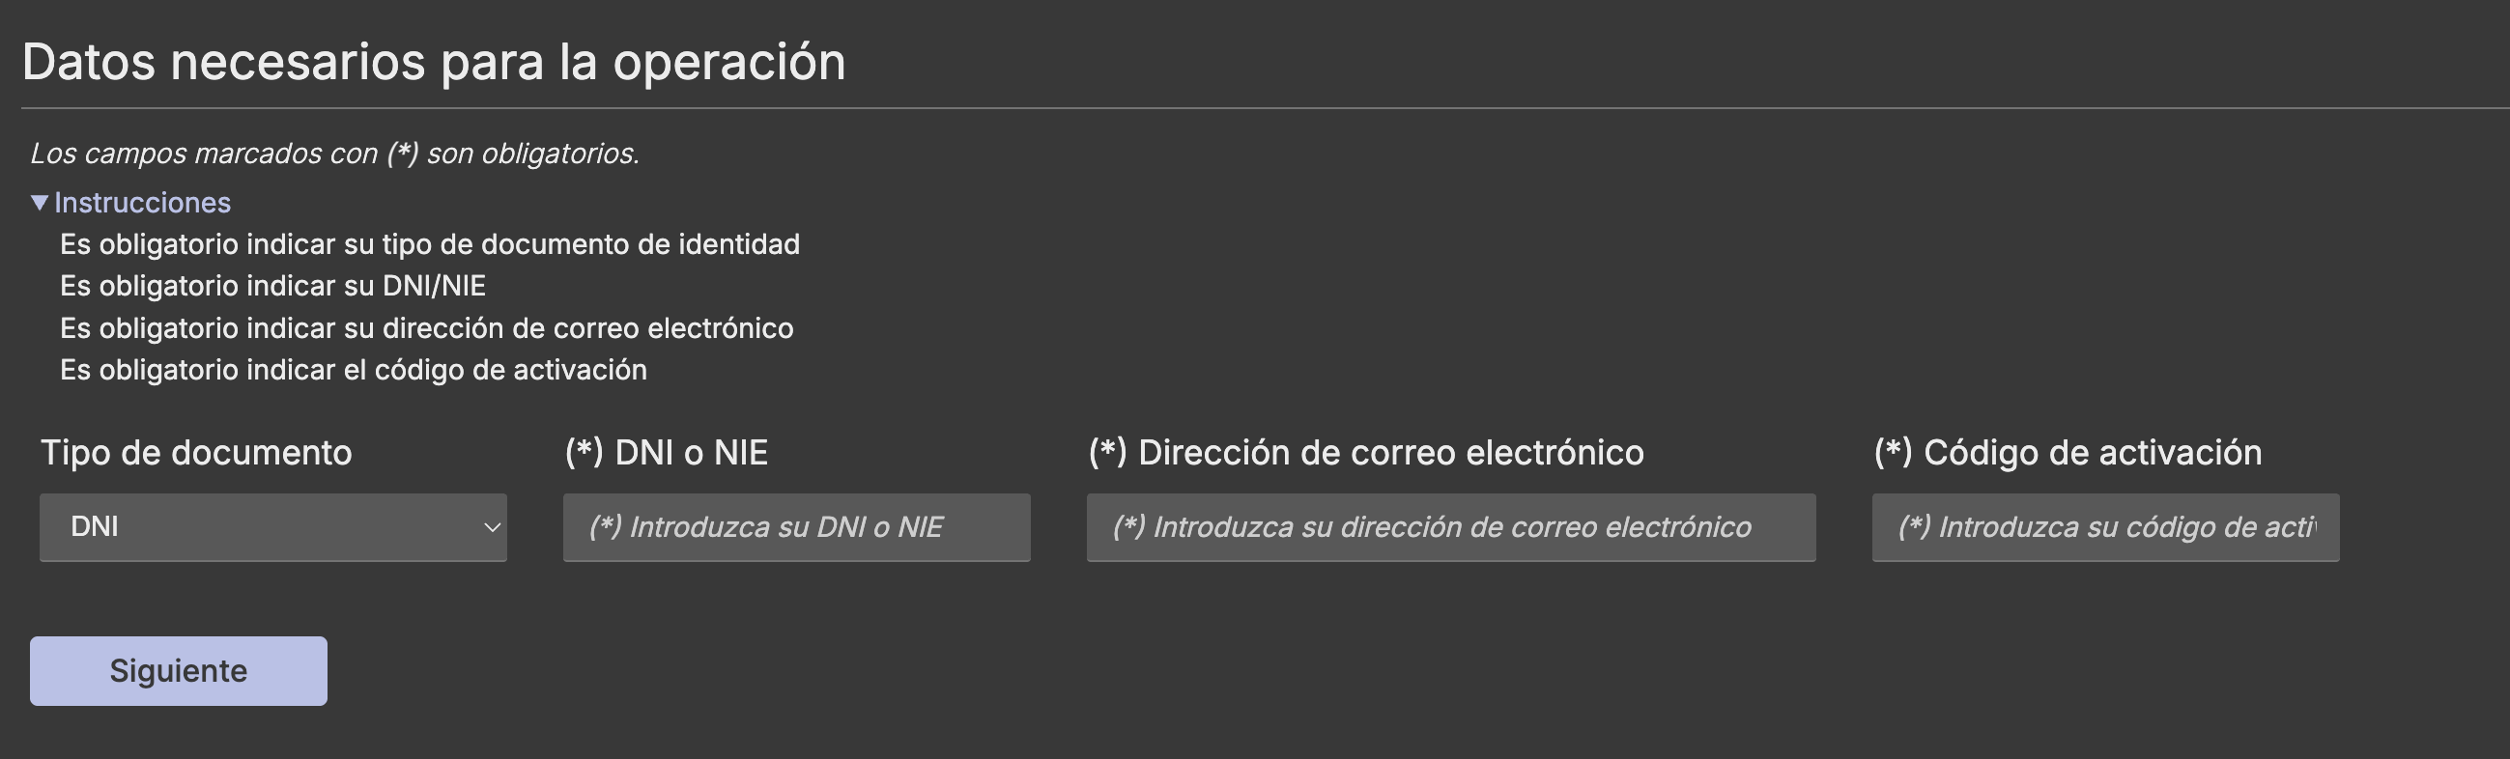Click the instruction about tipo de documento

tap(431, 244)
